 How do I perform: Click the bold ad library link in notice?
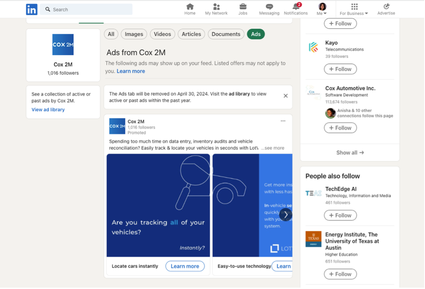coord(239,94)
